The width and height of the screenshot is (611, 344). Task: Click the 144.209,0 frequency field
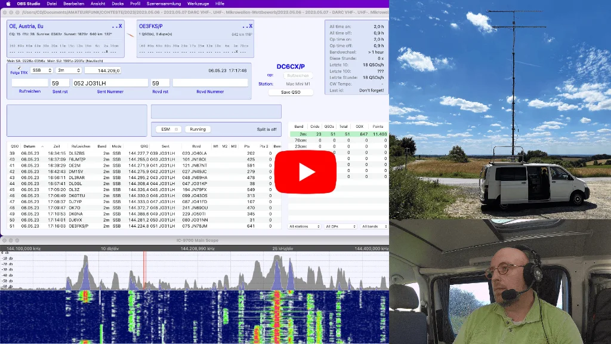pos(103,70)
